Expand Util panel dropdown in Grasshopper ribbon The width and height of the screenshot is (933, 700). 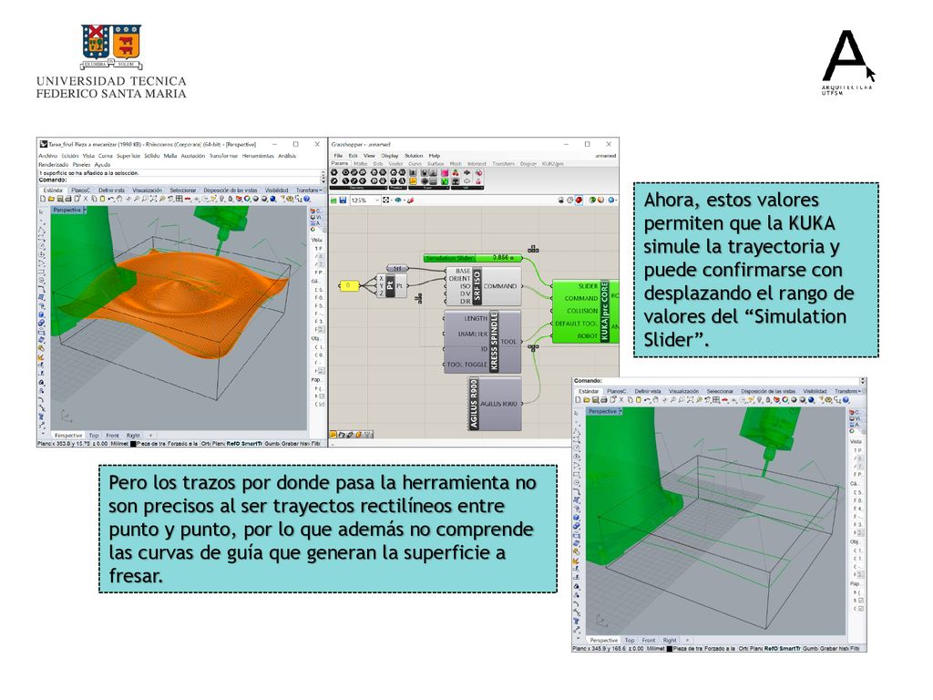[x=481, y=188]
